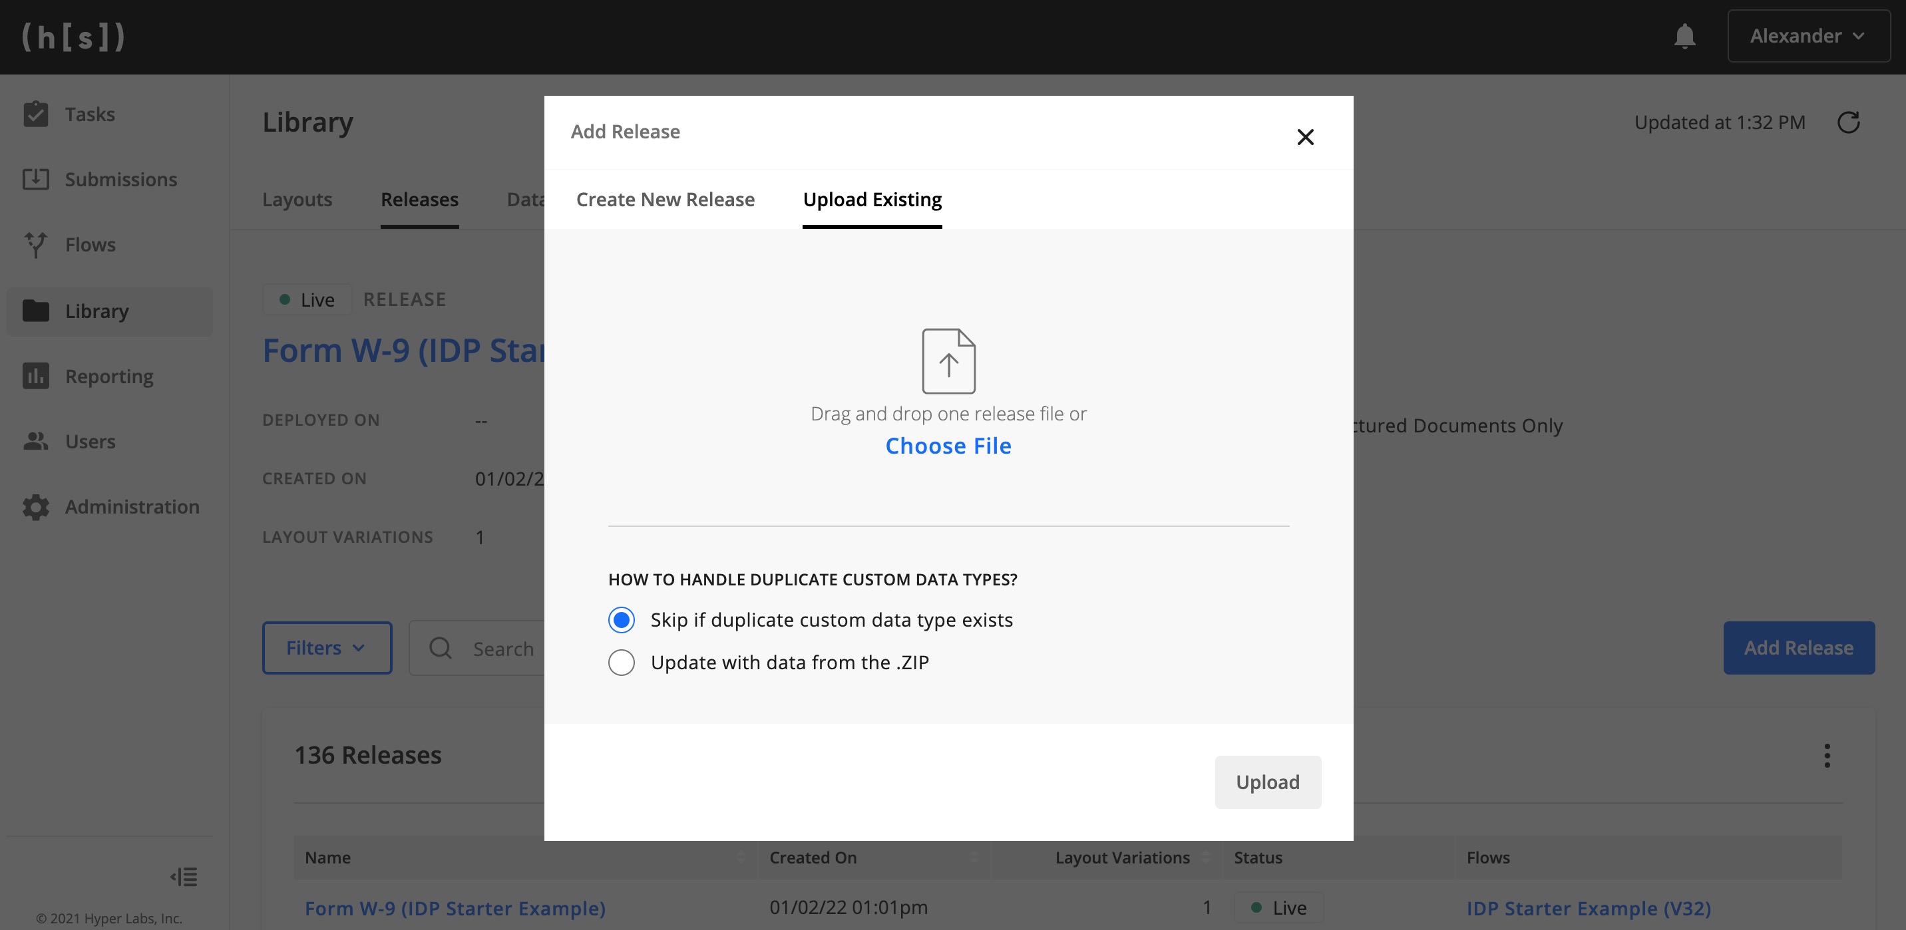Sort by the Created On column
Screen dimensions: 1906x930
coord(874,857)
